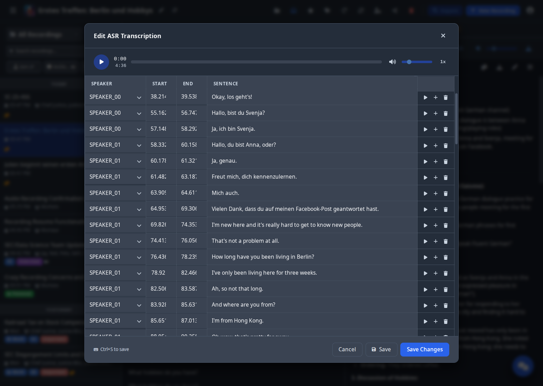Add a row after 'Okay, los geht's!'
Image resolution: width=543 pixels, height=386 pixels.
point(435,97)
